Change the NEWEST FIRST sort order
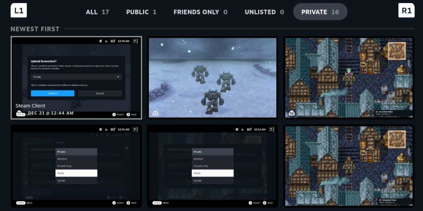The height and width of the screenshot is (211, 423). coord(35,29)
